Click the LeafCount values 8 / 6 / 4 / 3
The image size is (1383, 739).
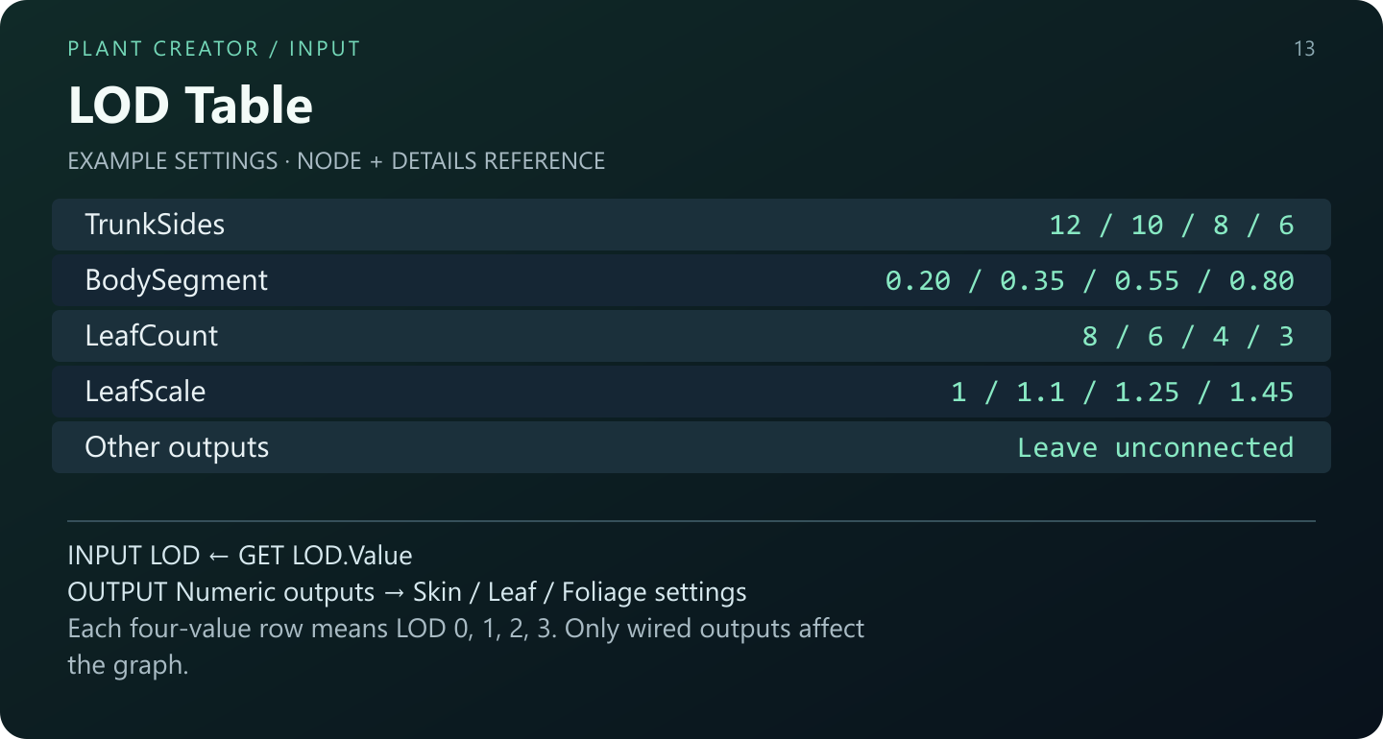pos(1188,336)
